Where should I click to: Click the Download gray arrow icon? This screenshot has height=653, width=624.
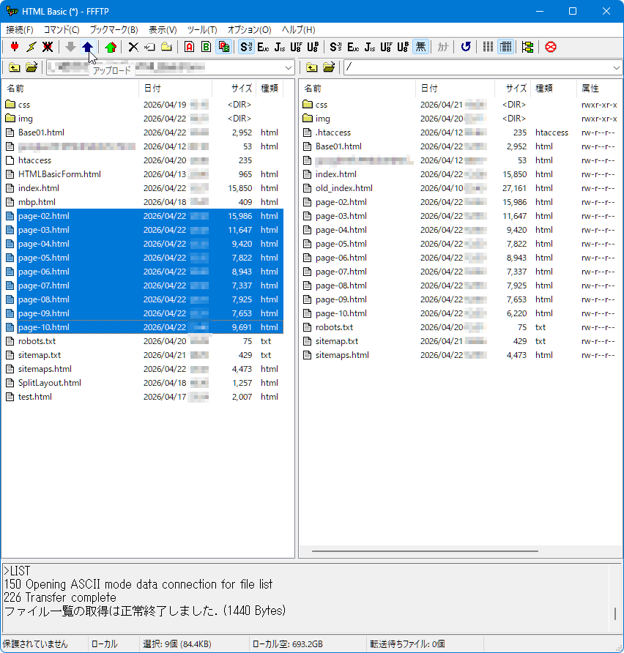tap(70, 47)
